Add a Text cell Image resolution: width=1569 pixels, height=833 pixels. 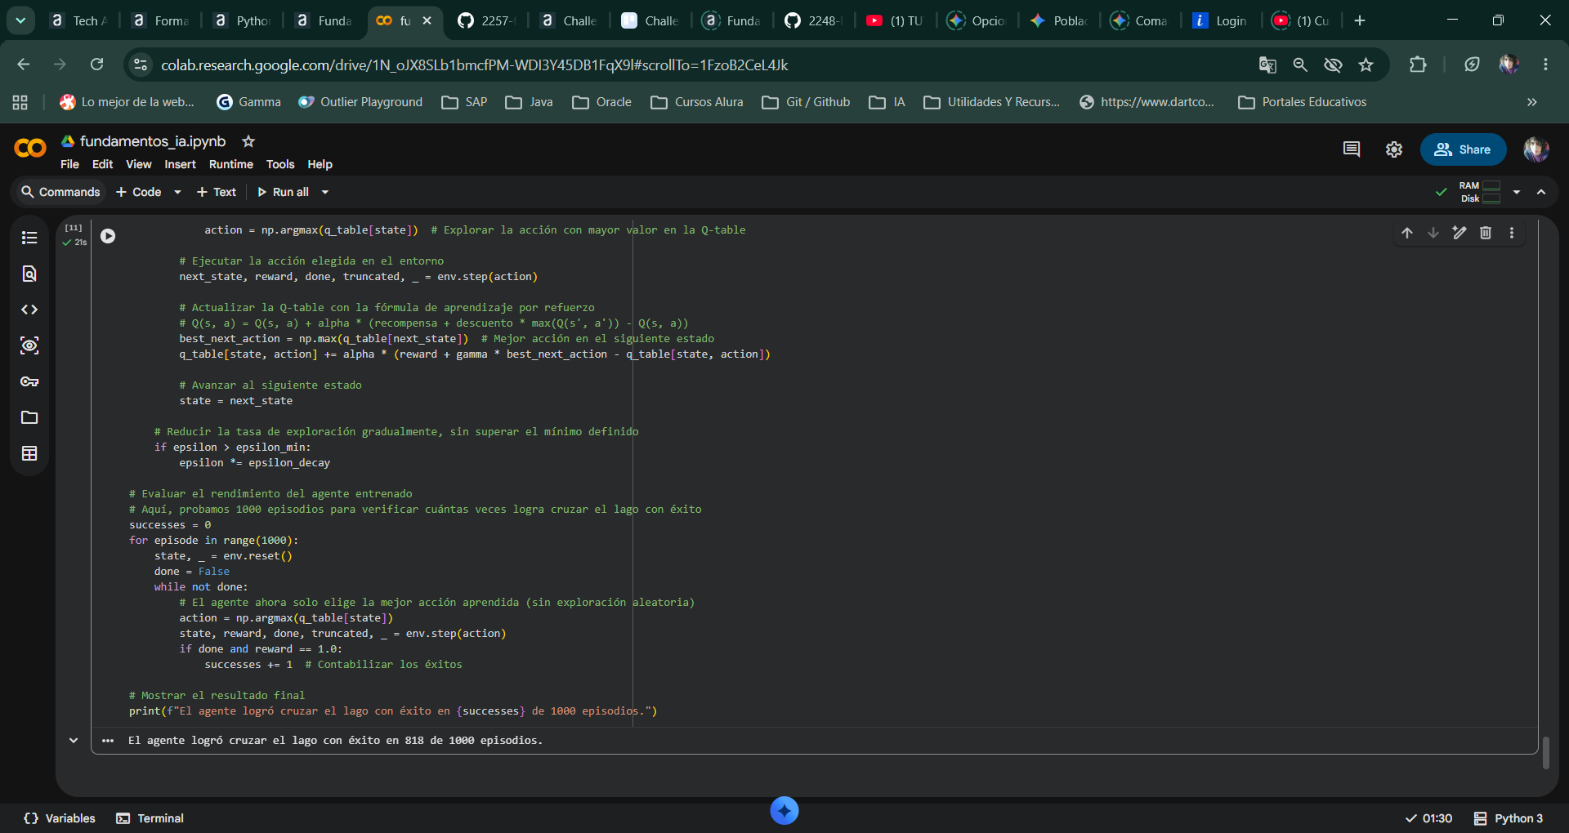pyautogui.click(x=217, y=192)
